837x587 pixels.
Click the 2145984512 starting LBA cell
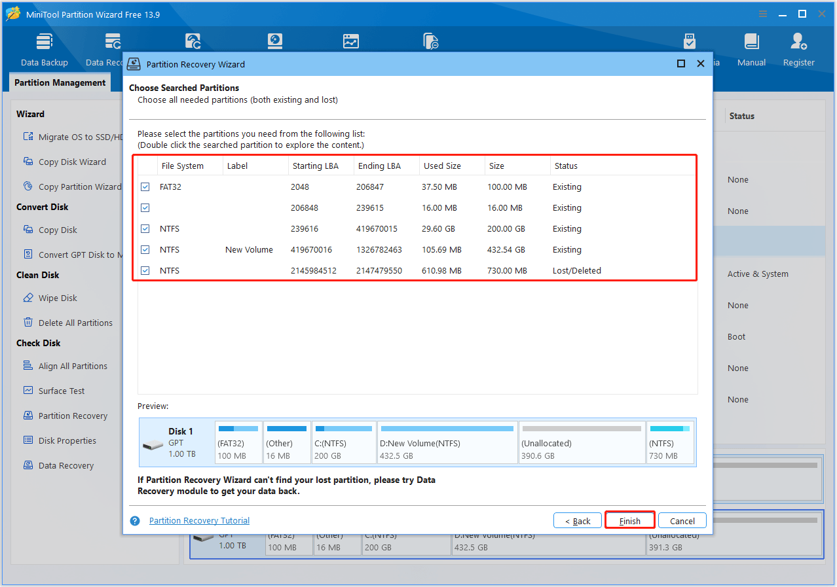[x=314, y=271]
